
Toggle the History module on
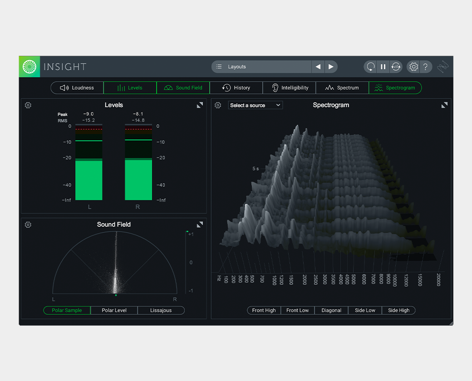click(236, 88)
